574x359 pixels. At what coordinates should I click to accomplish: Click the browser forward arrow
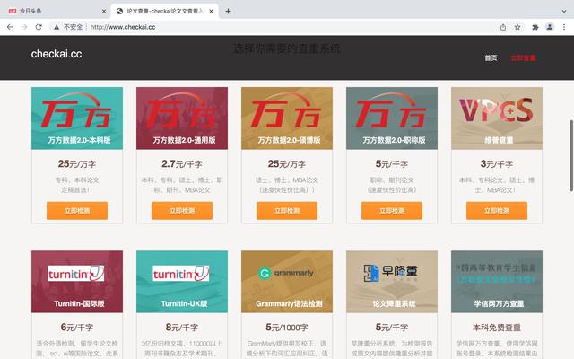point(24,27)
